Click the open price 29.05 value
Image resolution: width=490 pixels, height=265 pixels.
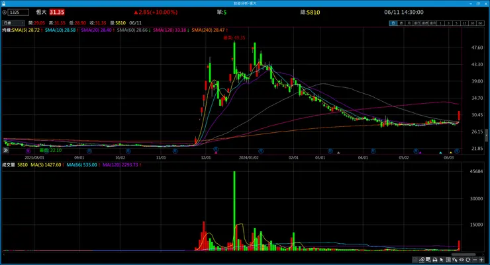pos(39,23)
